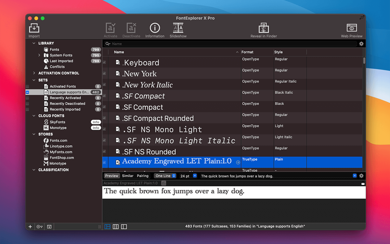Click the Reveal in Finder icon
The image size is (390, 244).
point(264,28)
